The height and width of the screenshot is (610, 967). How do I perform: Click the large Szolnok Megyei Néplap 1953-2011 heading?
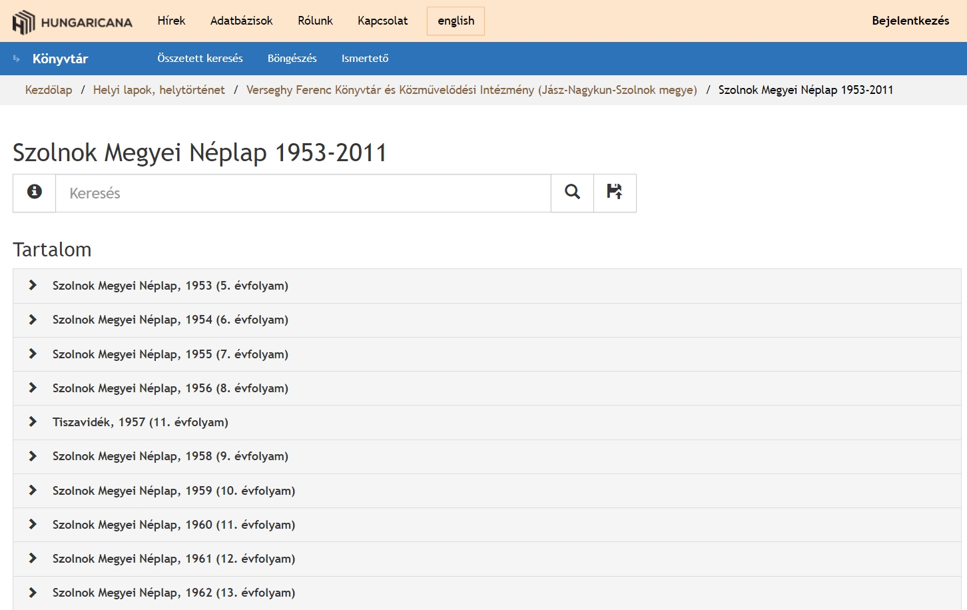[200, 152]
